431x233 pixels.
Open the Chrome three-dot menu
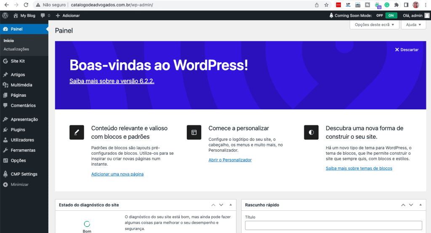point(426,5)
